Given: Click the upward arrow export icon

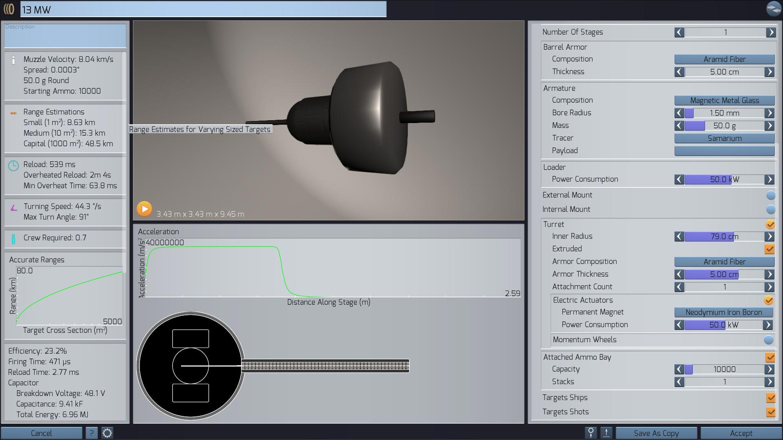Looking at the screenshot, I should tap(606, 433).
